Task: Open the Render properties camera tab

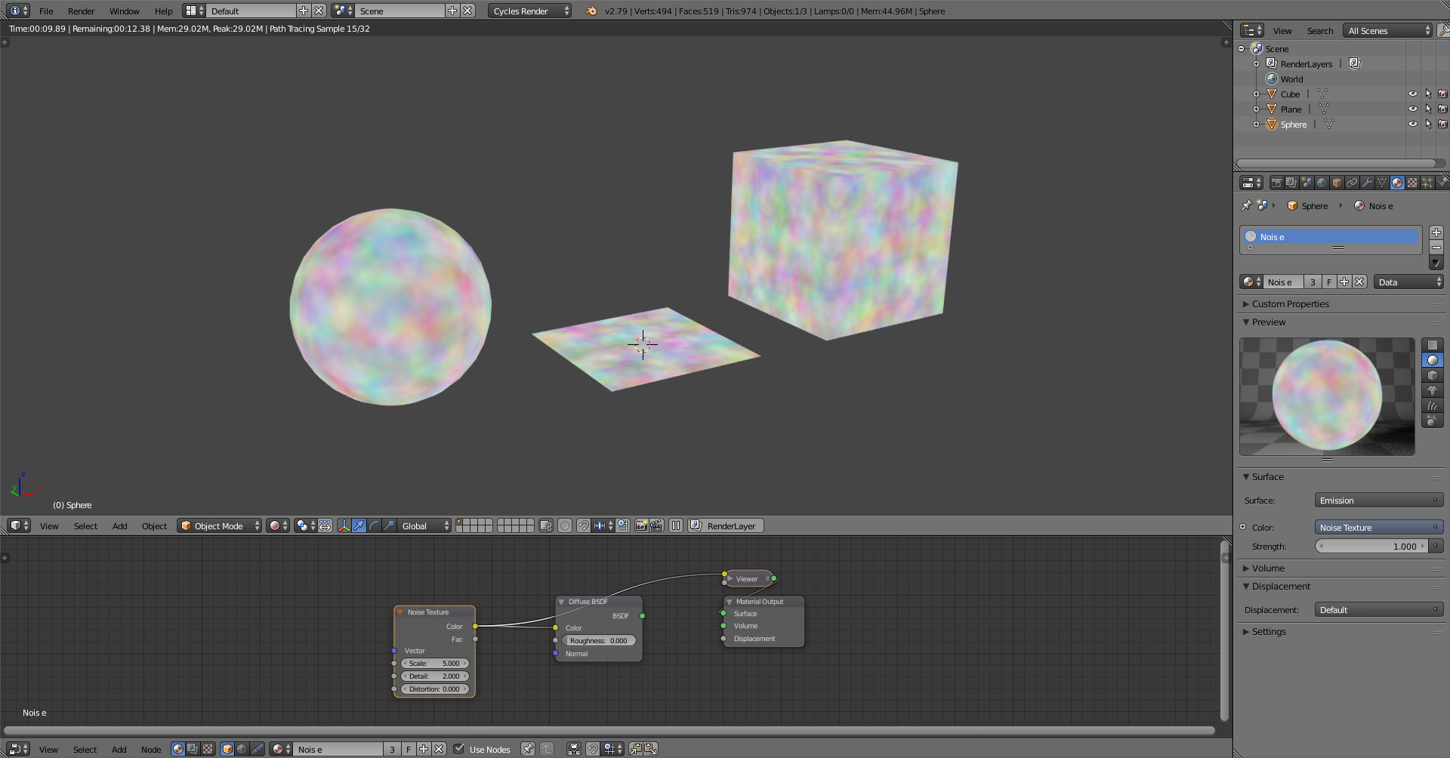Action: [1276, 183]
